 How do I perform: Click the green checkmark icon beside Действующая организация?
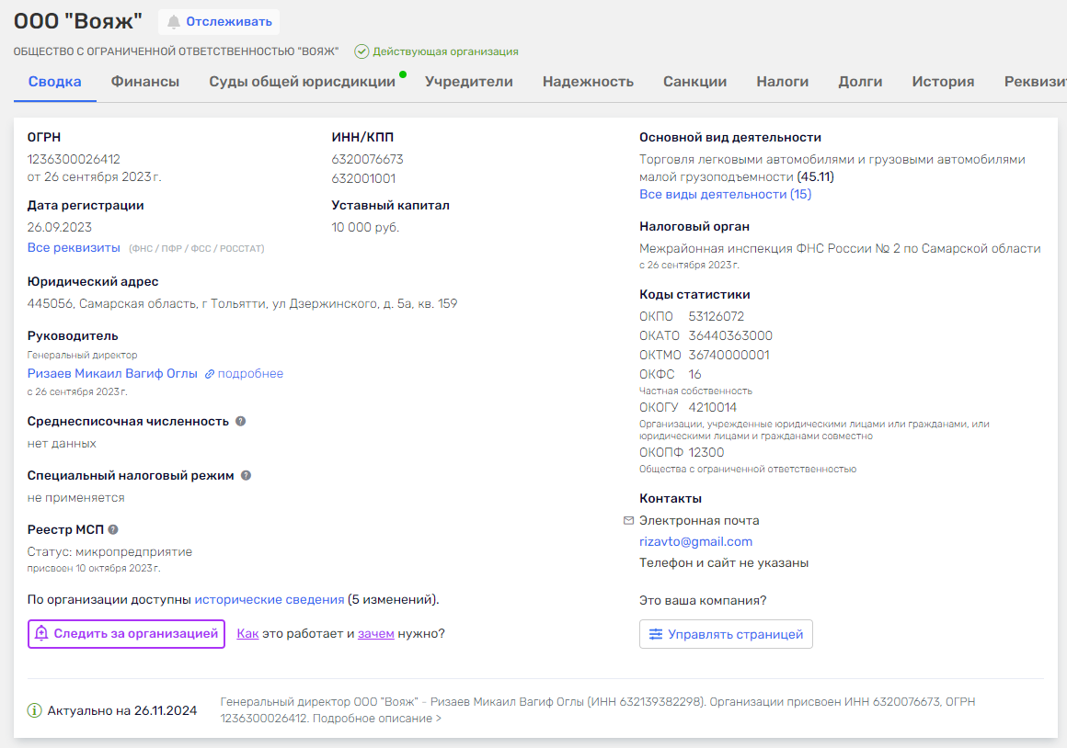(362, 51)
